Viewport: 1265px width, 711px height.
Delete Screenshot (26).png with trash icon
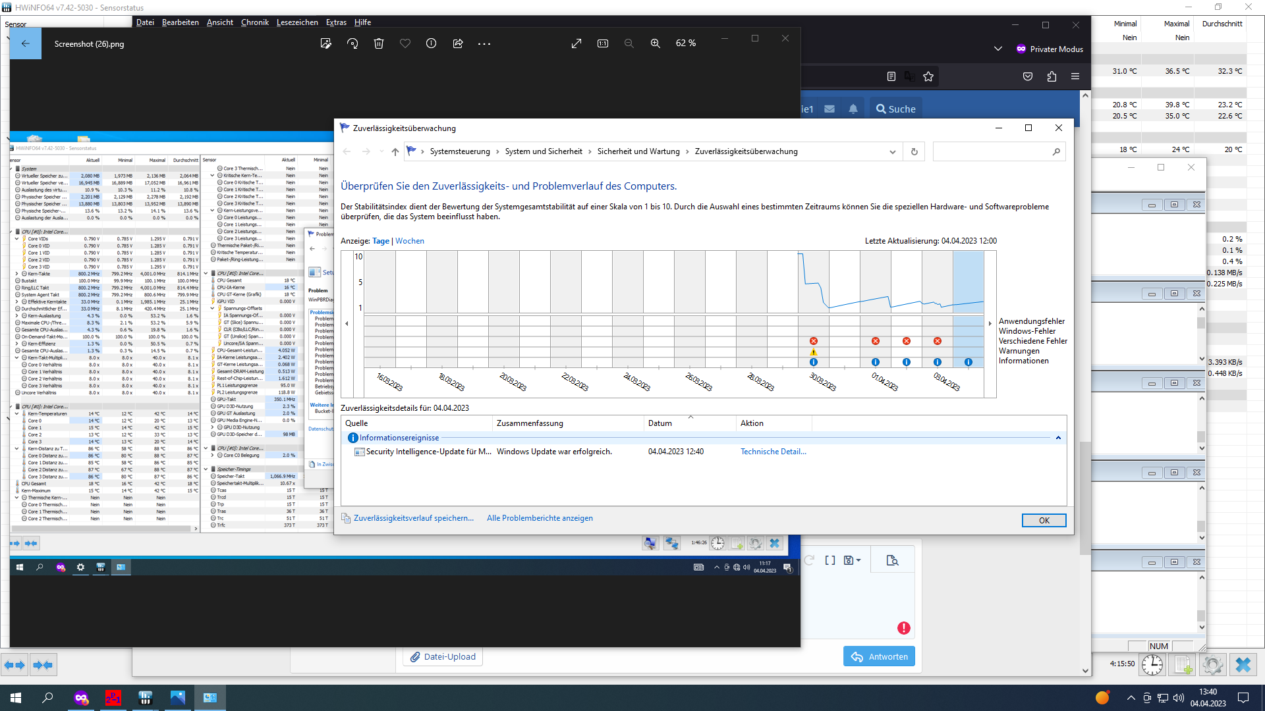pyautogui.click(x=379, y=43)
